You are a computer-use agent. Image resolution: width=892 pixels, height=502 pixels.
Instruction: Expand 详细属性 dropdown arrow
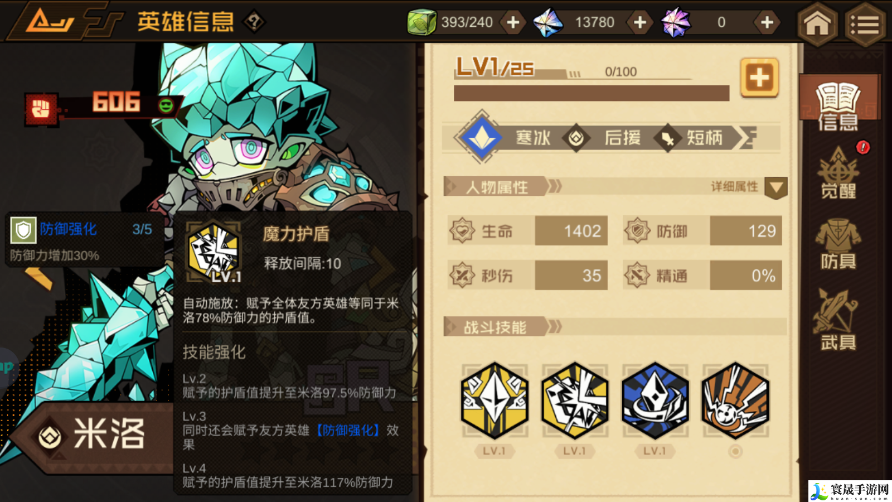[776, 188]
